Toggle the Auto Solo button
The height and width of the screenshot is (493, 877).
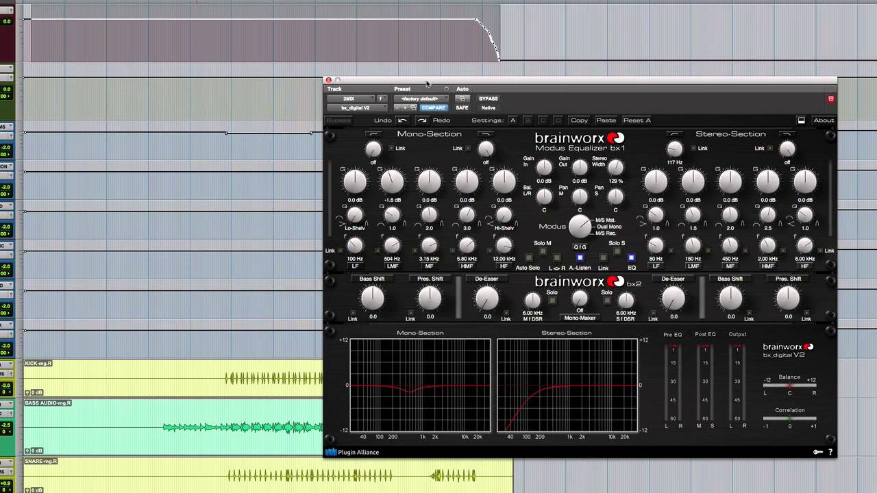[x=528, y=258]
